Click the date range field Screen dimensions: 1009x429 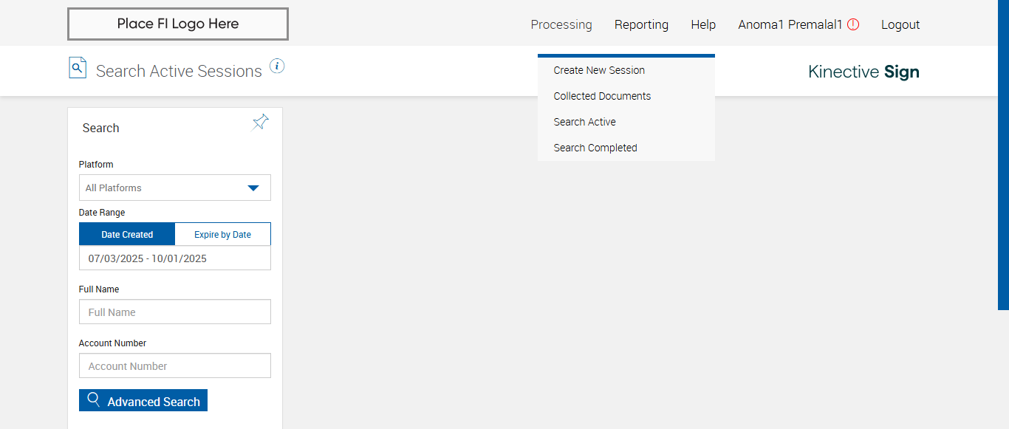(175, 258)
